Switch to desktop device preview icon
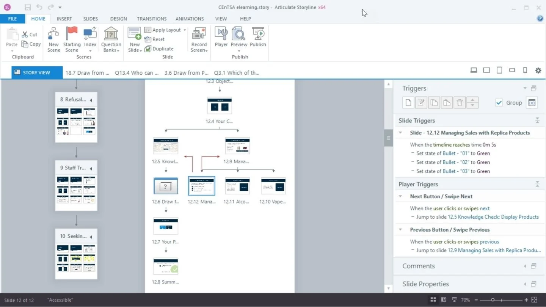 pyautogui.click(x=474, y=70)
